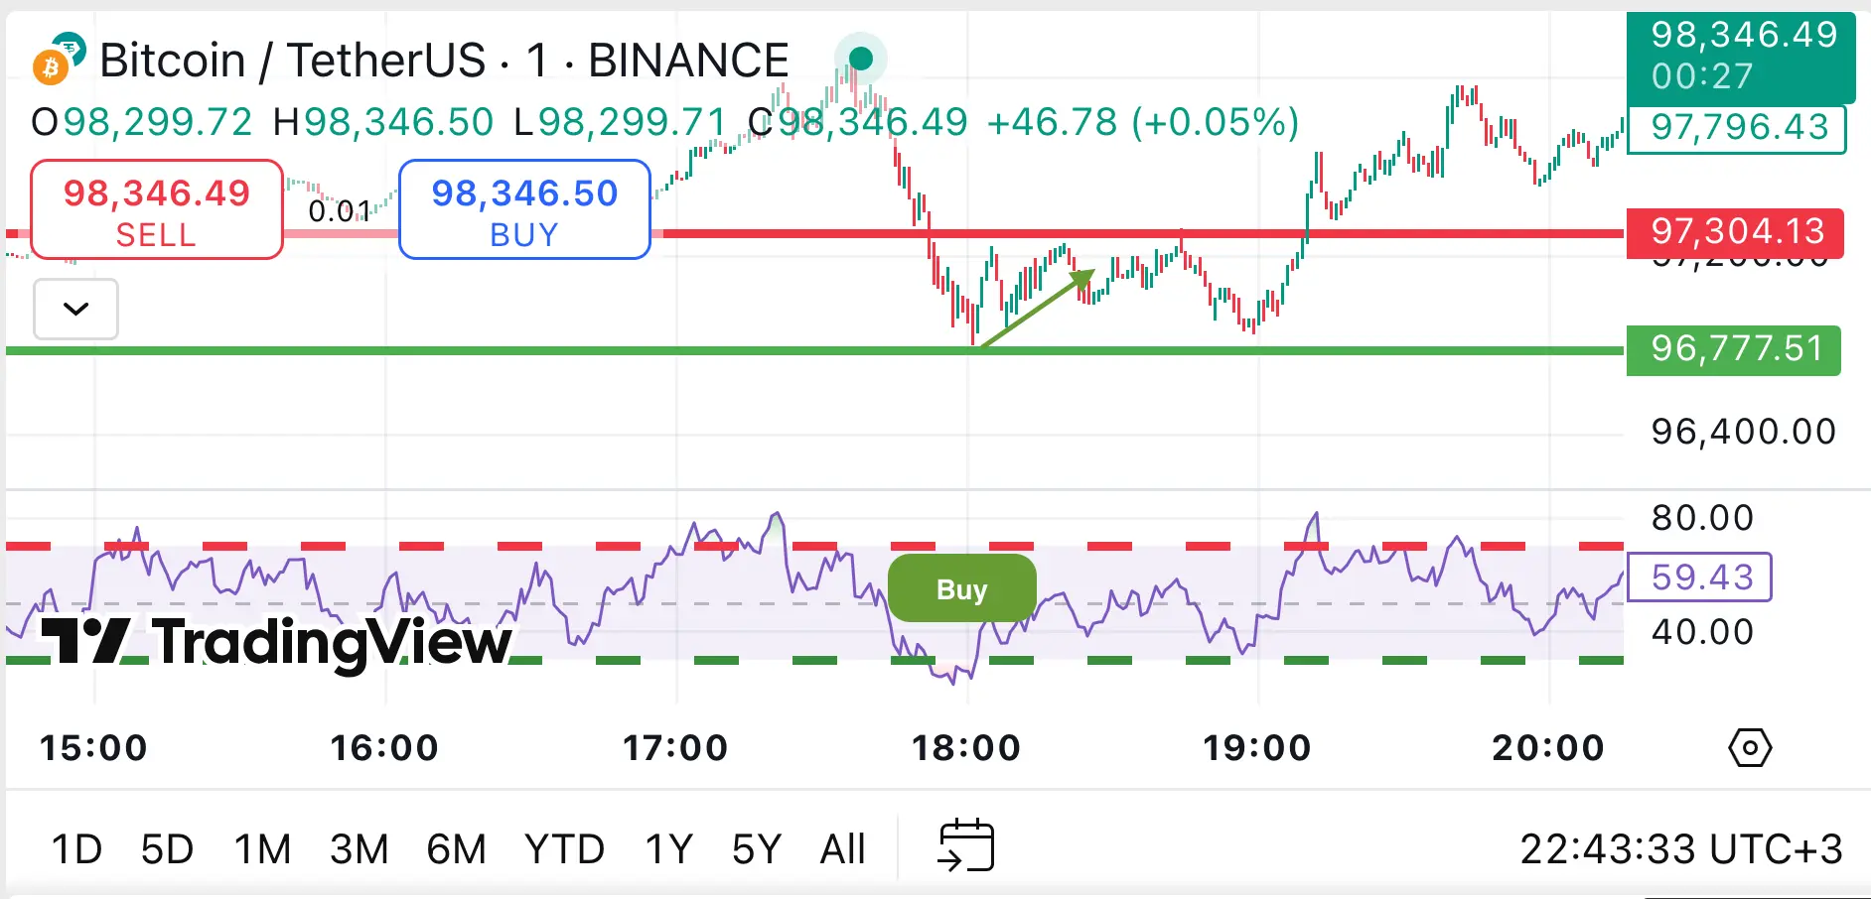Click the 18:00 time axis label
Screen dimensions: 1871x899
tap(966, 748)
